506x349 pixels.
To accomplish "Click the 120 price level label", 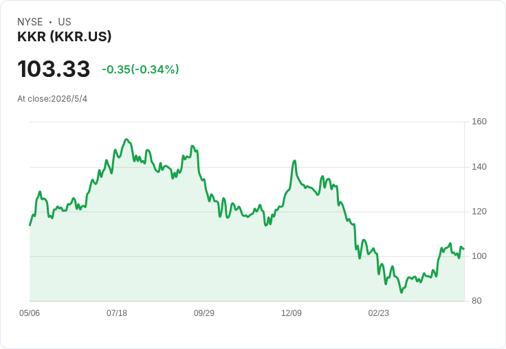I will (479, 212).
